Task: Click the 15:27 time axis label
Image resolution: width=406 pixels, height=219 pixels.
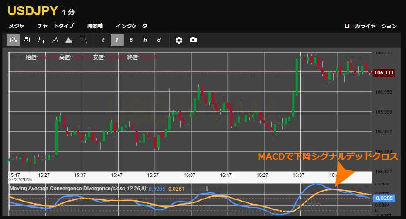Action: point(44,175)
